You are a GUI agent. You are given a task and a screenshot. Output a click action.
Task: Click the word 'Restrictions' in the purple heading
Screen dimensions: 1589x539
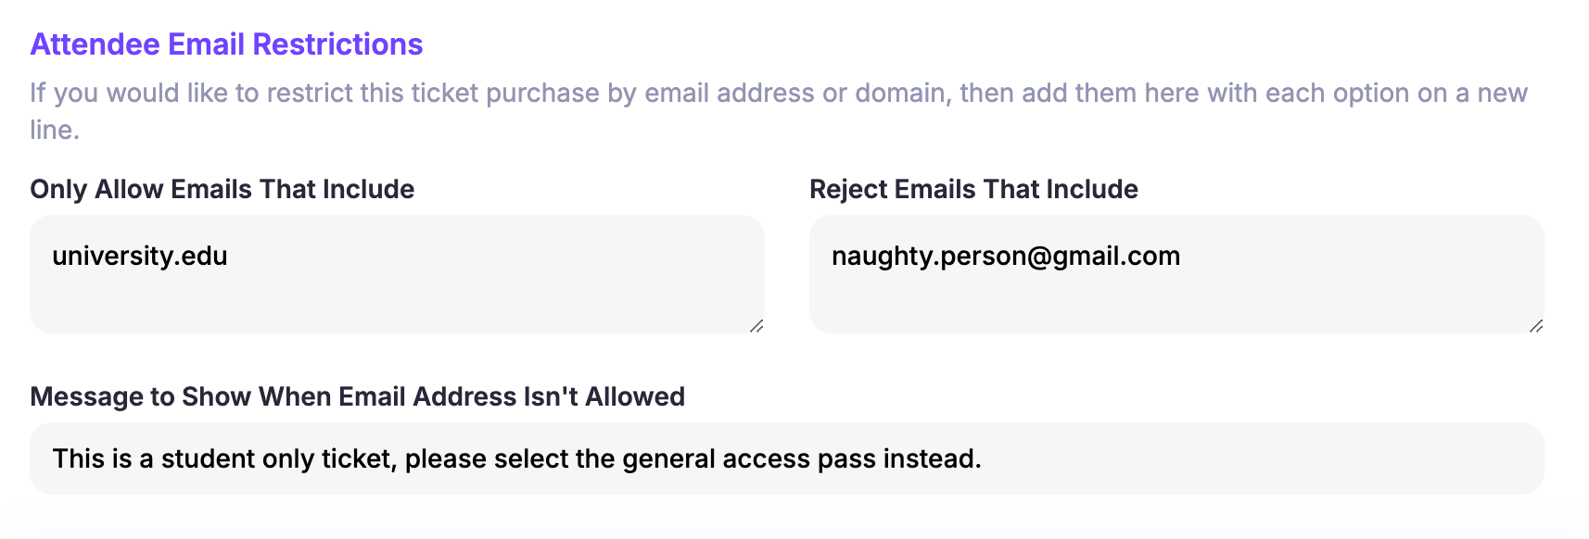pyautogui.click(x=337, y=44)
